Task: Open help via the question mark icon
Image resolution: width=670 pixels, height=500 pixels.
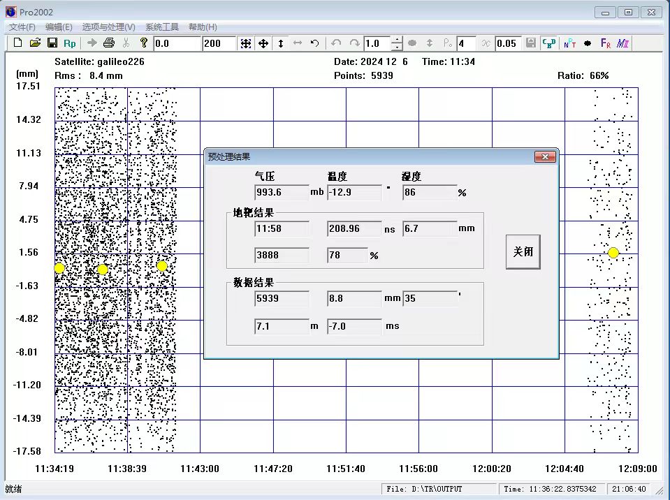Action: pos(144,43)
